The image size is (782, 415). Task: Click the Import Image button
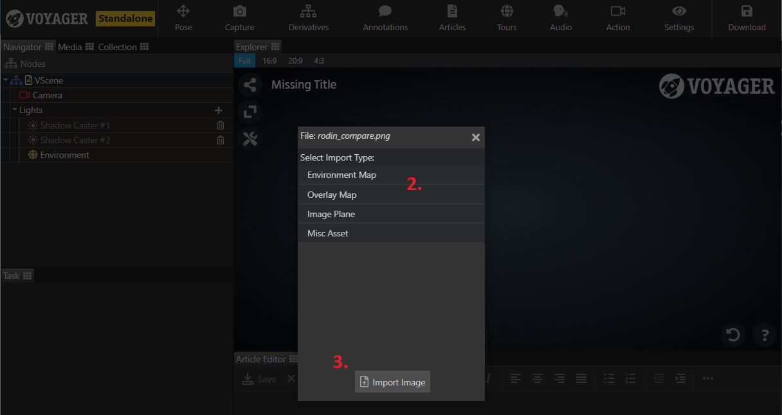click(x=392, y=382)
